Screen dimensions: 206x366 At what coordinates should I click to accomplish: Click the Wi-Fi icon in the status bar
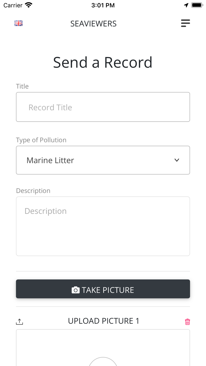tap(28, 5)
